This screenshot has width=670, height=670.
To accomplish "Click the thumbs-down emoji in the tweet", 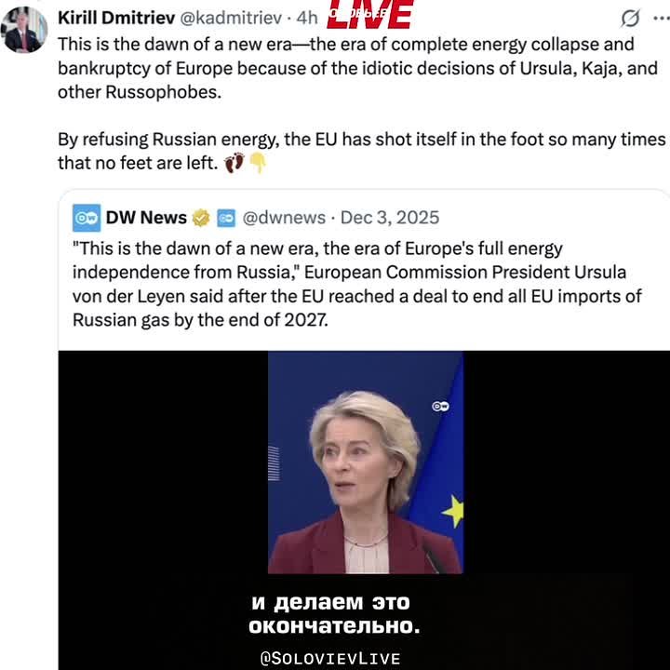I will (x=258, y=163).
